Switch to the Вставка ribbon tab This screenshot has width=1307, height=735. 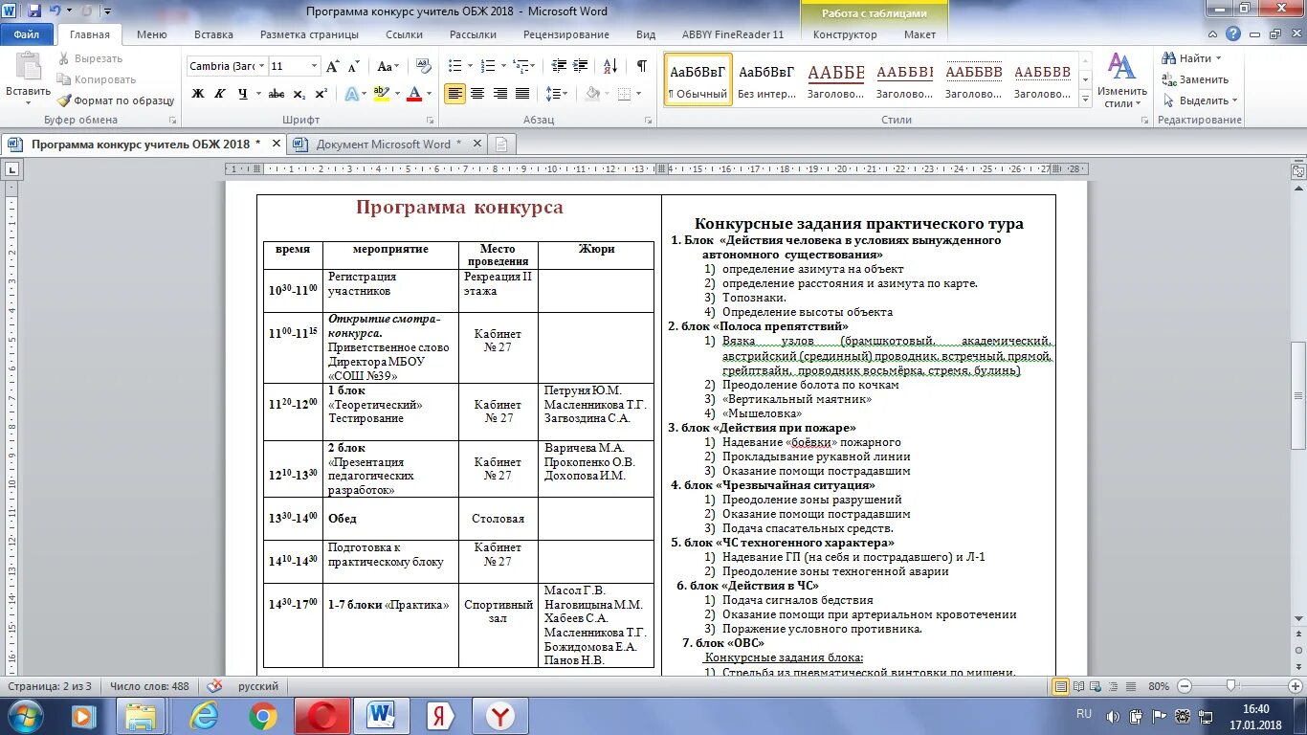click(213, 34)
